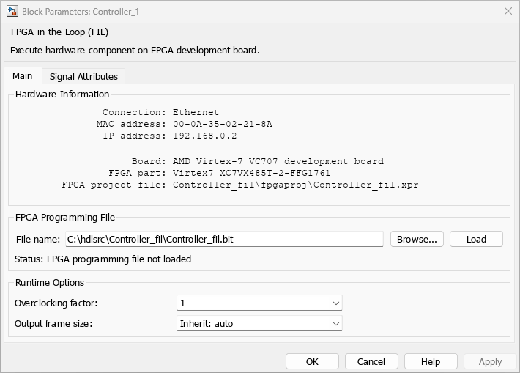Click the MAC address value 00-0A-35-02-21-8A
Screen dimensions: 520x373
coord(222,124)
